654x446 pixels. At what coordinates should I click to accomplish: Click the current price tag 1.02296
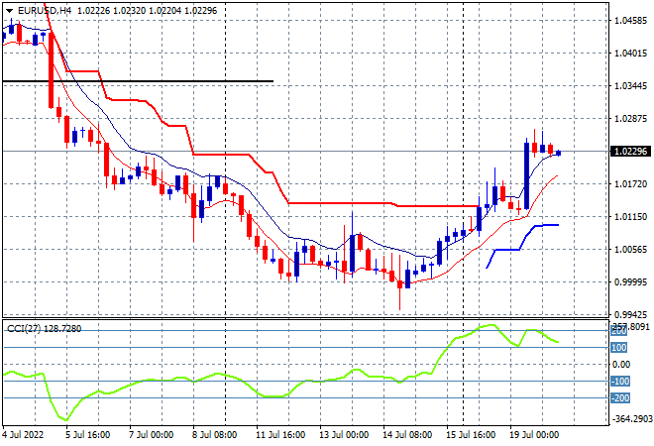coord(631,151)
